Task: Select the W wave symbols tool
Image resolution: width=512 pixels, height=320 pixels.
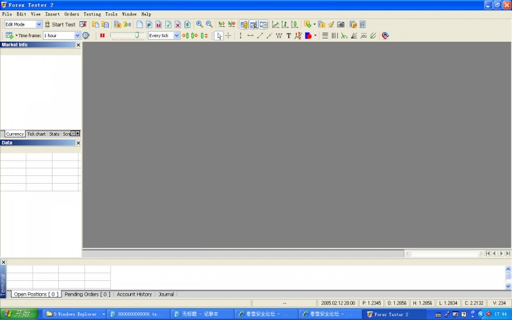Action: 279,36
